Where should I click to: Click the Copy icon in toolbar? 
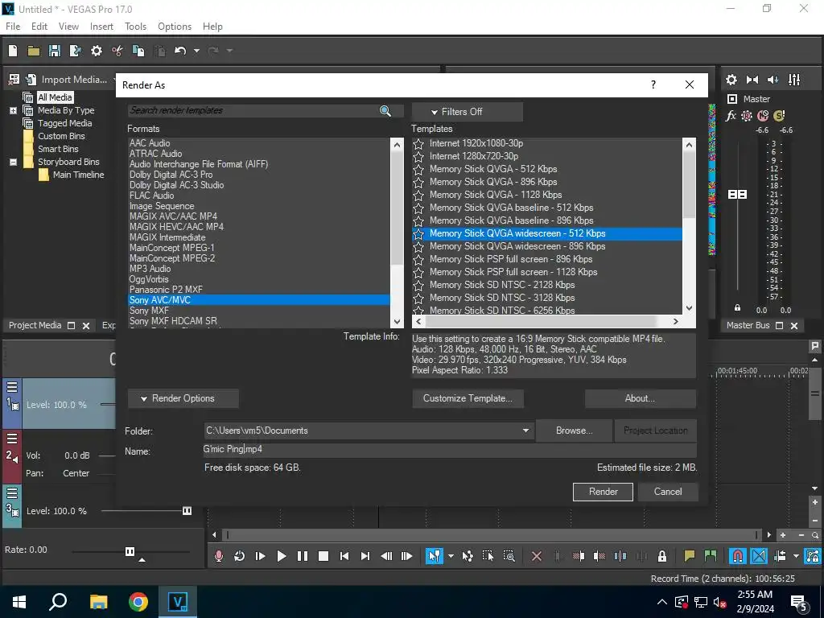138,51
